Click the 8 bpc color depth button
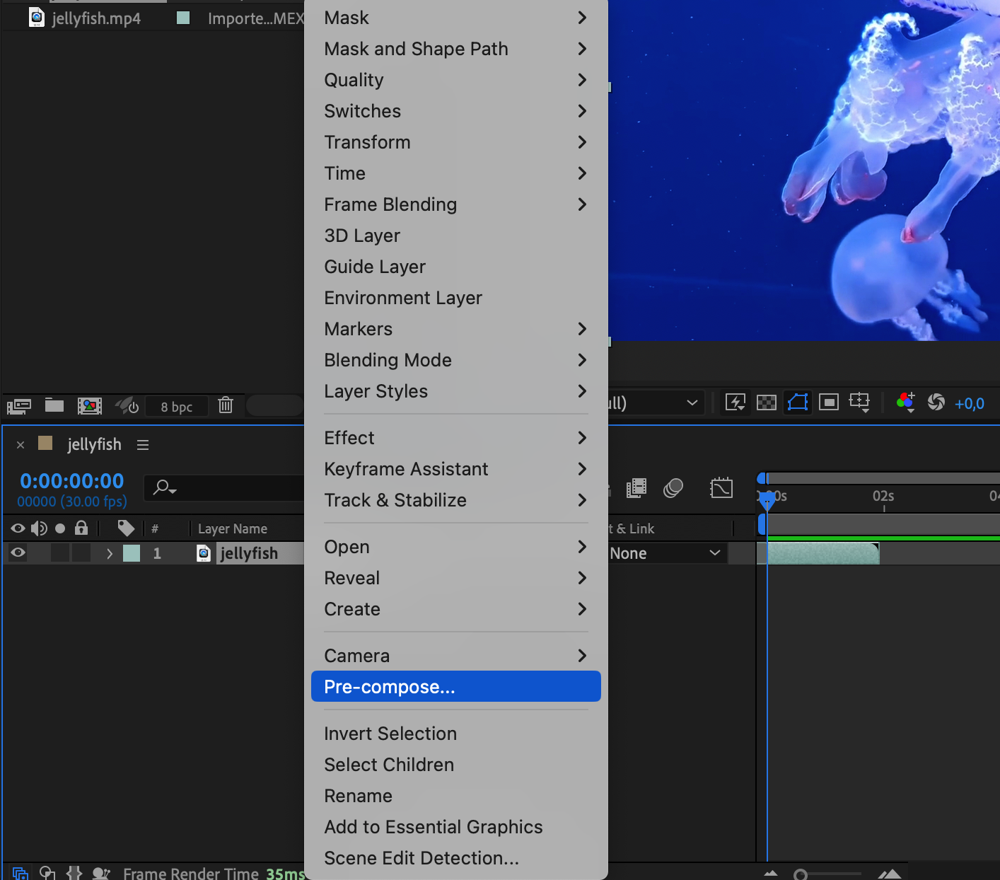1000x880 pixels. 177,407
